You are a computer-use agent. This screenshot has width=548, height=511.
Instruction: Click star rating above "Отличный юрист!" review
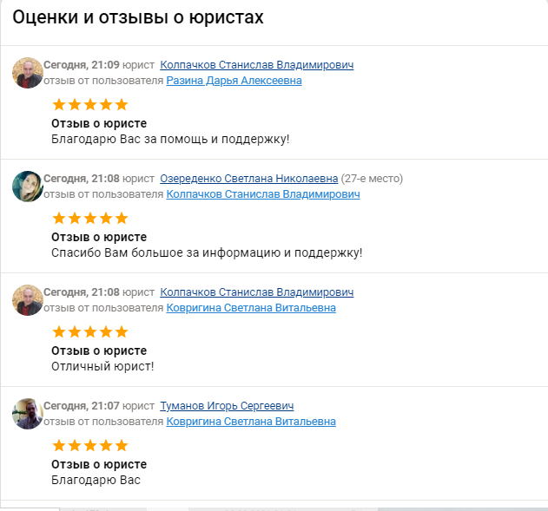tap(90, 332)
